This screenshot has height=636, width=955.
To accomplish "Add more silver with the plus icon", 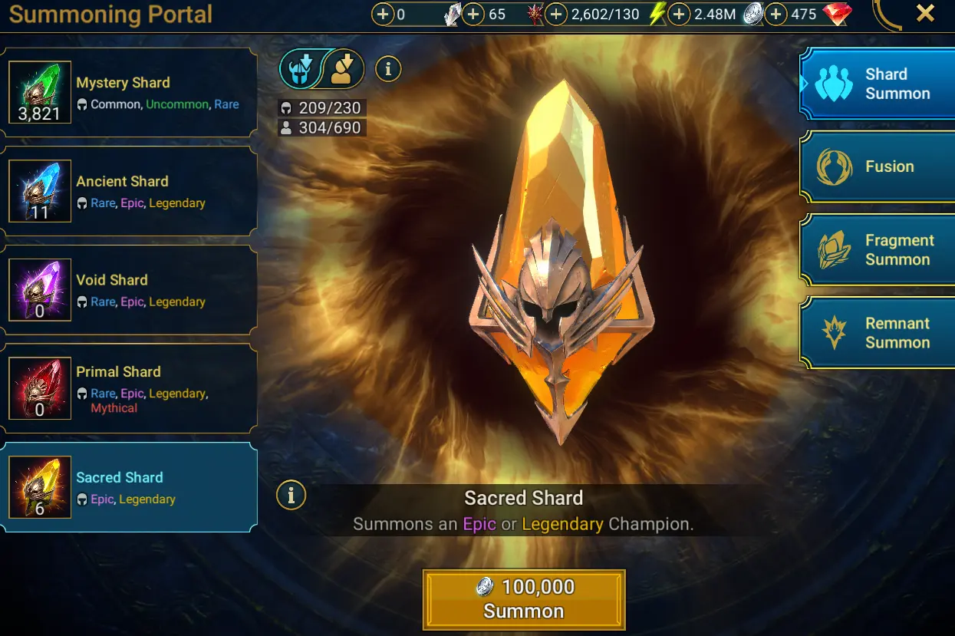I will point(678,14).
